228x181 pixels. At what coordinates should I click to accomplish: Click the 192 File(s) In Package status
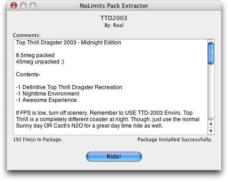click(x=38, y=139)
